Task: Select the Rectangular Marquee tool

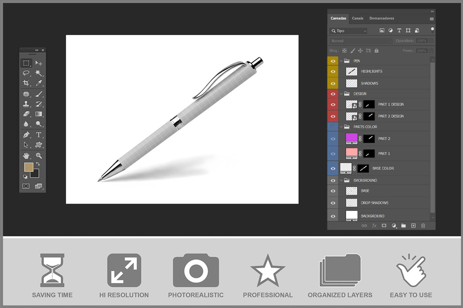Action: pos(26,63)
